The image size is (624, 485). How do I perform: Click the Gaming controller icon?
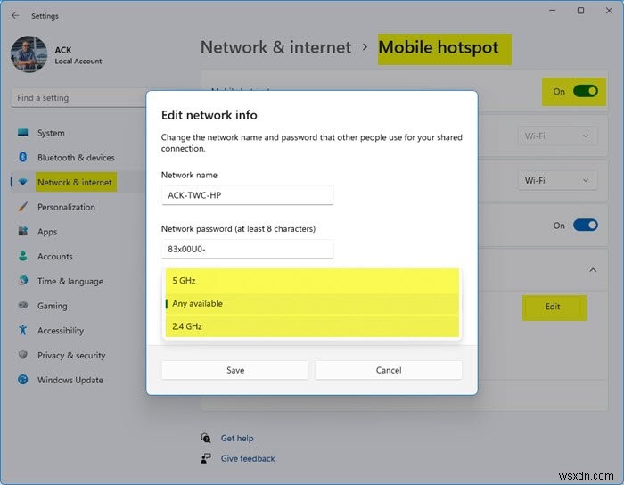pos(22,306)
